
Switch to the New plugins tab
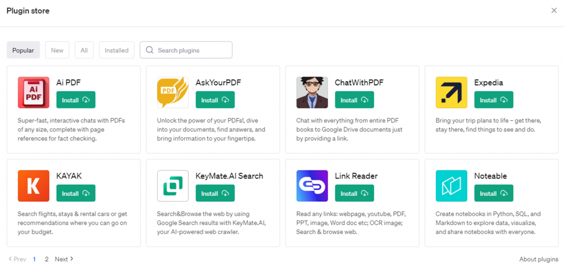(57, 50)
